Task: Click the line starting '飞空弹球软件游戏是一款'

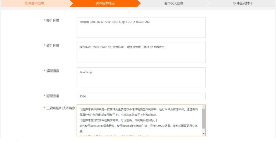Action: [x=139, y=110]
